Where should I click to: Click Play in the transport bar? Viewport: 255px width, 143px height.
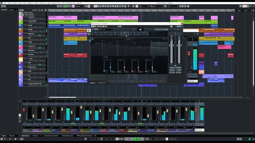[137, 139]
